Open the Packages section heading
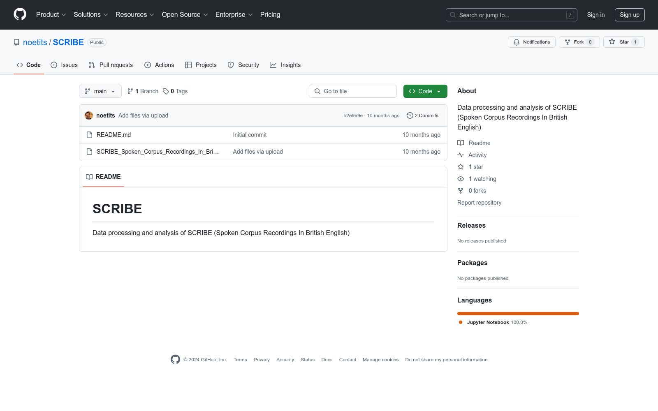The height and width of the screenshot is (411, 658). pos(472,263)
